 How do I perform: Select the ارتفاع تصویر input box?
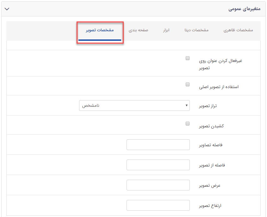158,205
